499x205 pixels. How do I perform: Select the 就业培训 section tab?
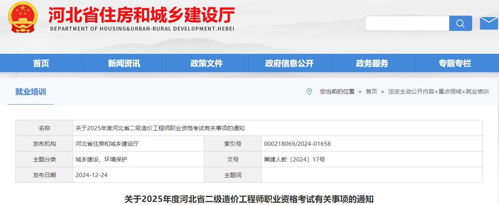pos(31,92)
